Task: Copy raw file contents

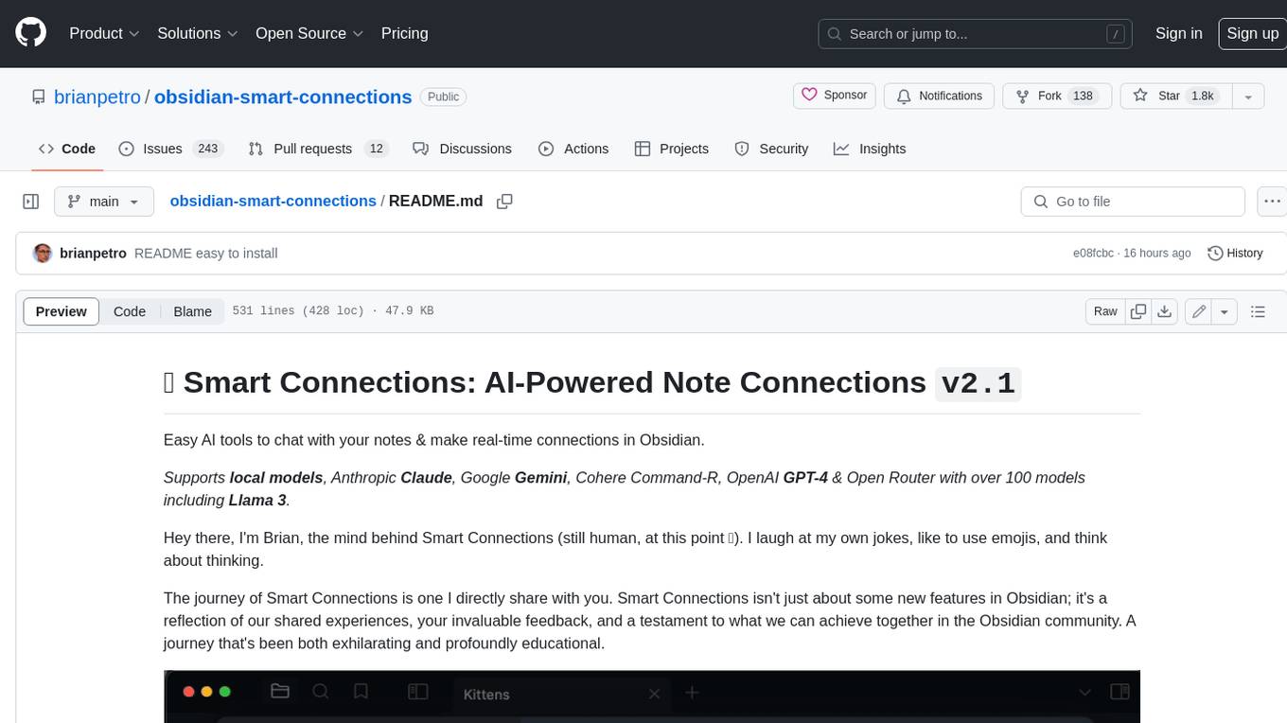Action: coord(1138,311)
